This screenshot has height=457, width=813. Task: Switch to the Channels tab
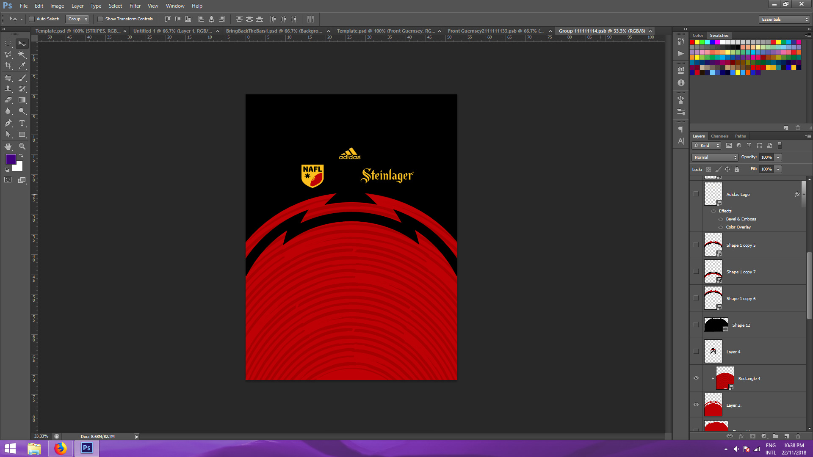pyautogui.click(x=719, y=136)
